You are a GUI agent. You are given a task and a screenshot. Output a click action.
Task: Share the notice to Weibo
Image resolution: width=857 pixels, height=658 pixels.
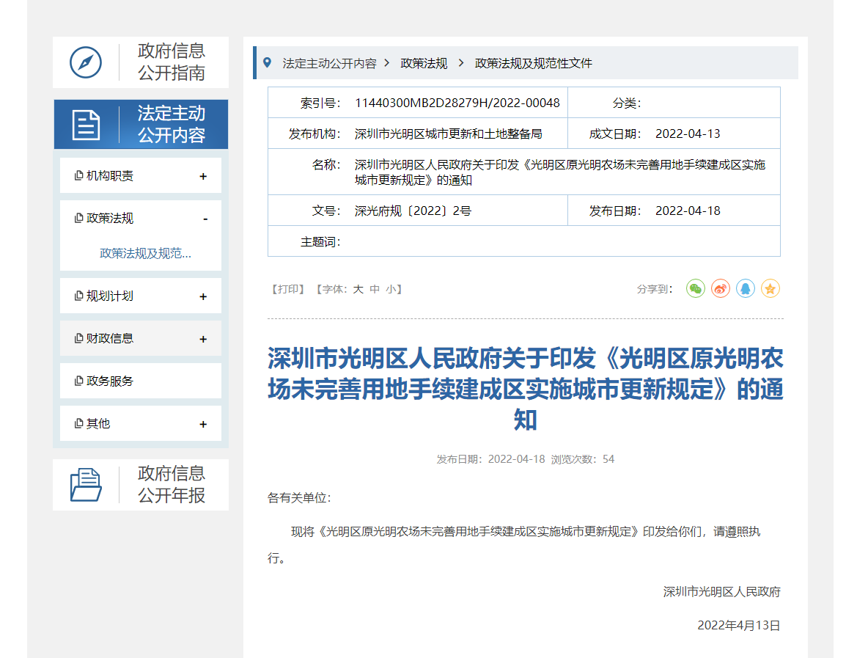point(720,289)
